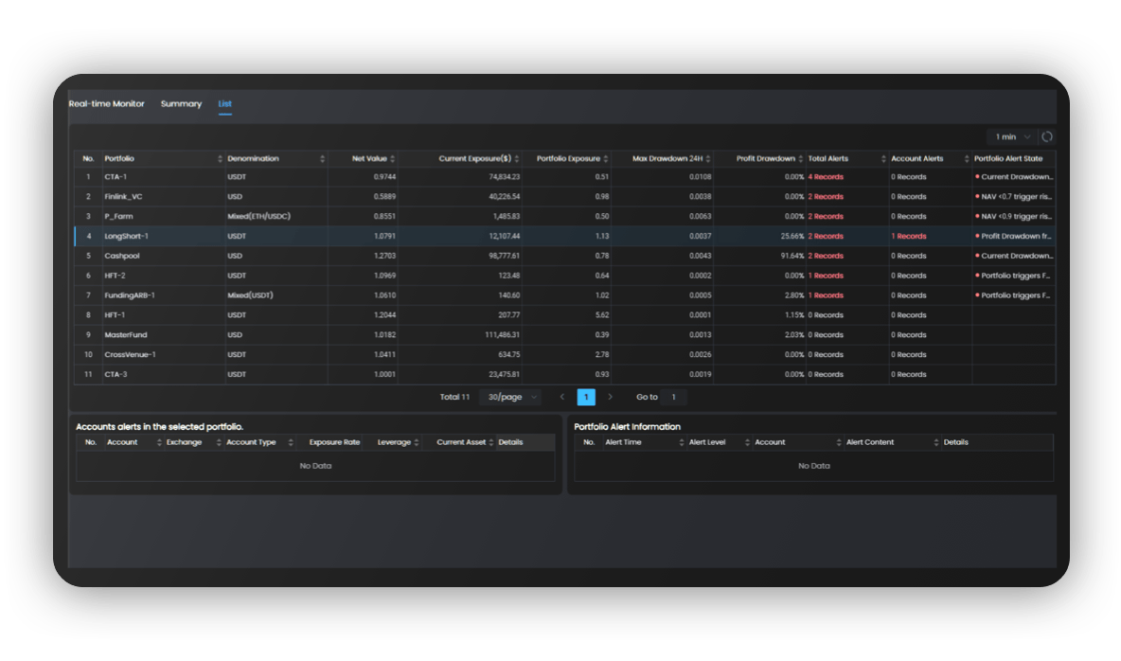Viewport: 1121px width, 661px height.
Task: Open the 30/page page size dropdown
Action: [509, 397]
